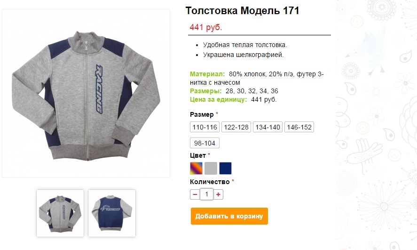The width and height of the screenshot is (417, 250).
Task: Select the multicolor gradient color swatch
Action: point(196,168)
